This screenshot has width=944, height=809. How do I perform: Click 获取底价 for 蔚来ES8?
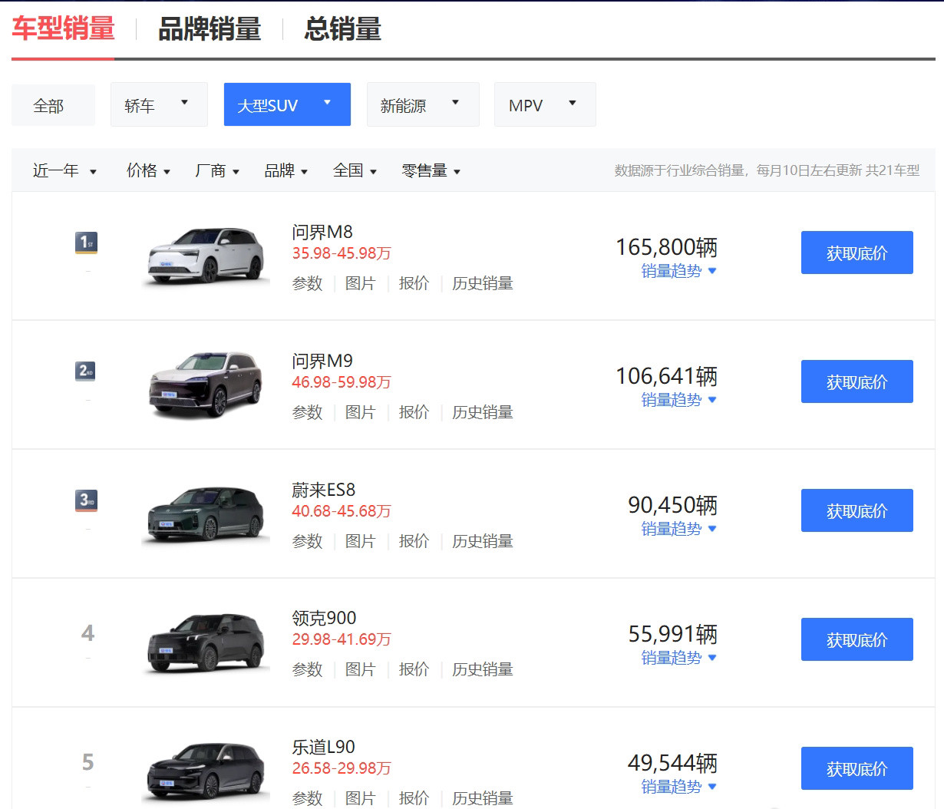click(857, 510)
